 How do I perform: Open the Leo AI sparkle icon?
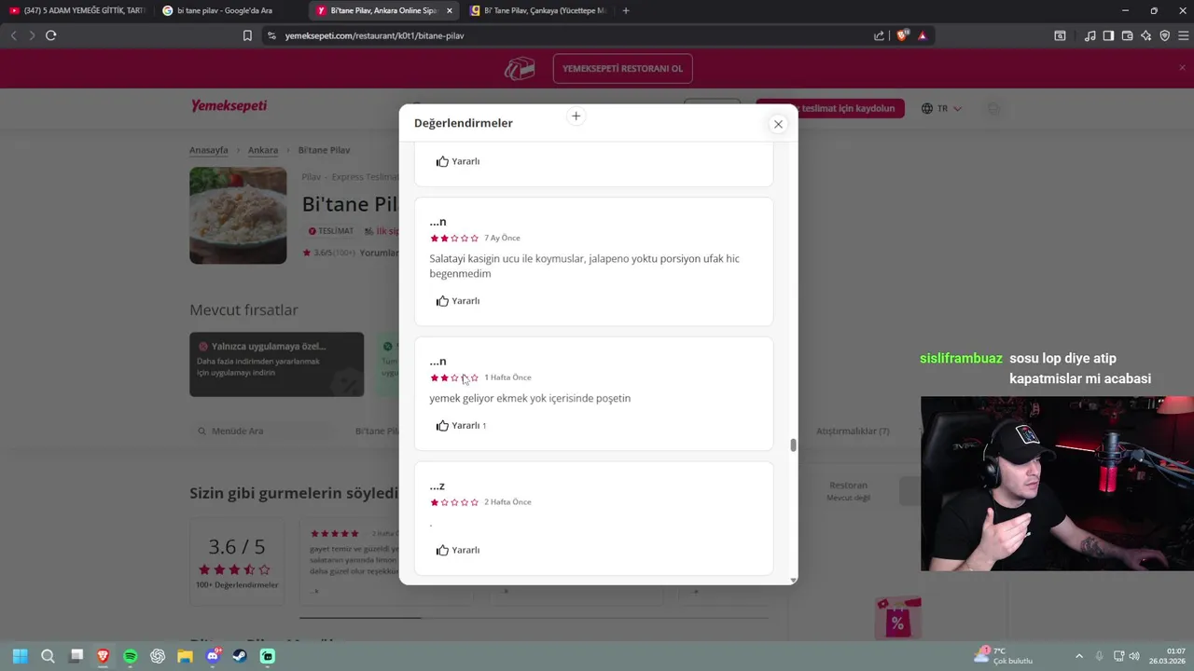click(1145, 35)
